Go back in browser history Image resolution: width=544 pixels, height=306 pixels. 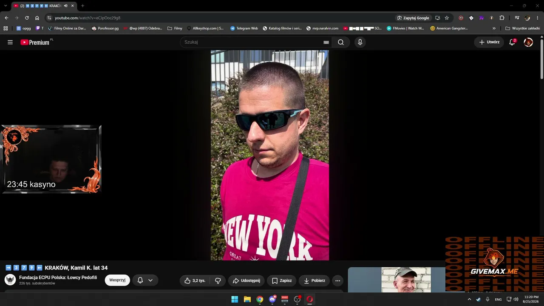click(x=6, y=18)
